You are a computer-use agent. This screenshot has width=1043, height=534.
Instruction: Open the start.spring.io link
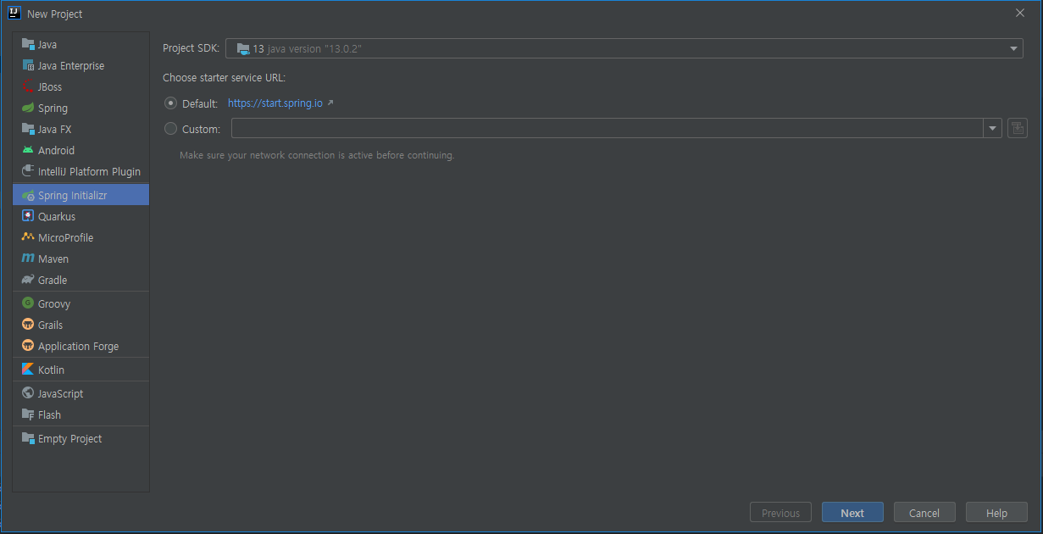click(x=275, y=103)
